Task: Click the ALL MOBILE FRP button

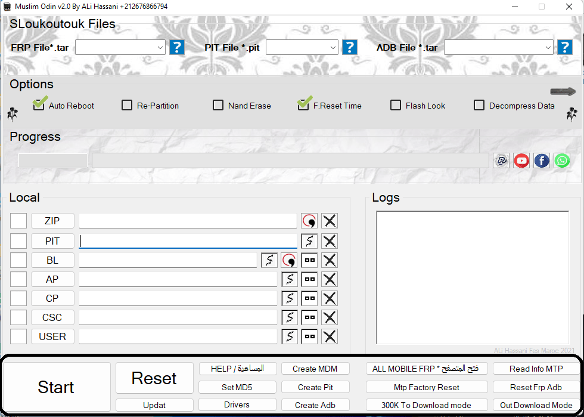Action: [427, 369]
